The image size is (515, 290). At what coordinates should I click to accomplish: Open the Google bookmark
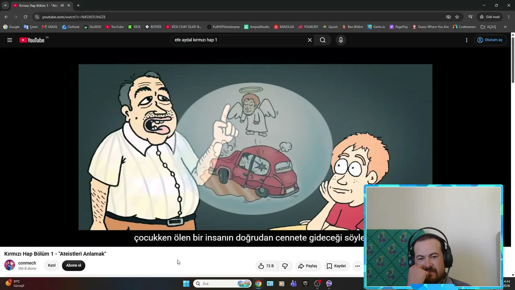11,27
